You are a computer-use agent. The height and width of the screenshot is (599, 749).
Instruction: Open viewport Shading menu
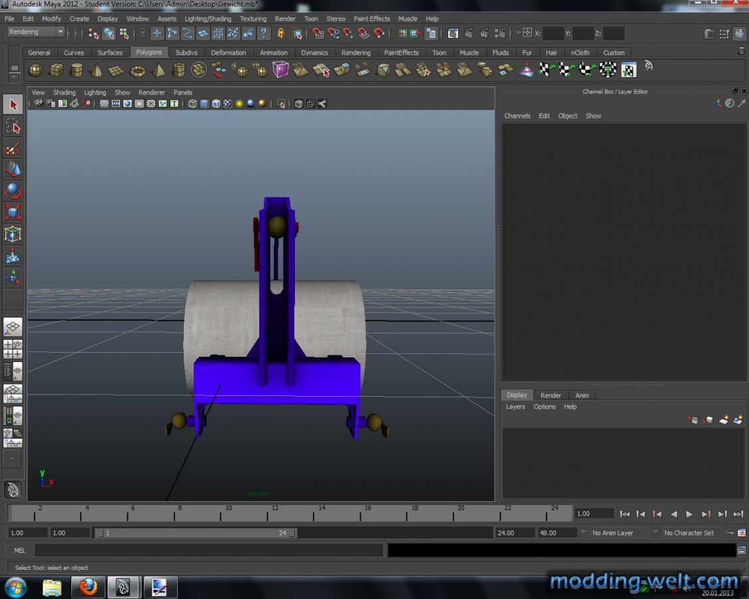pos(64,93)
